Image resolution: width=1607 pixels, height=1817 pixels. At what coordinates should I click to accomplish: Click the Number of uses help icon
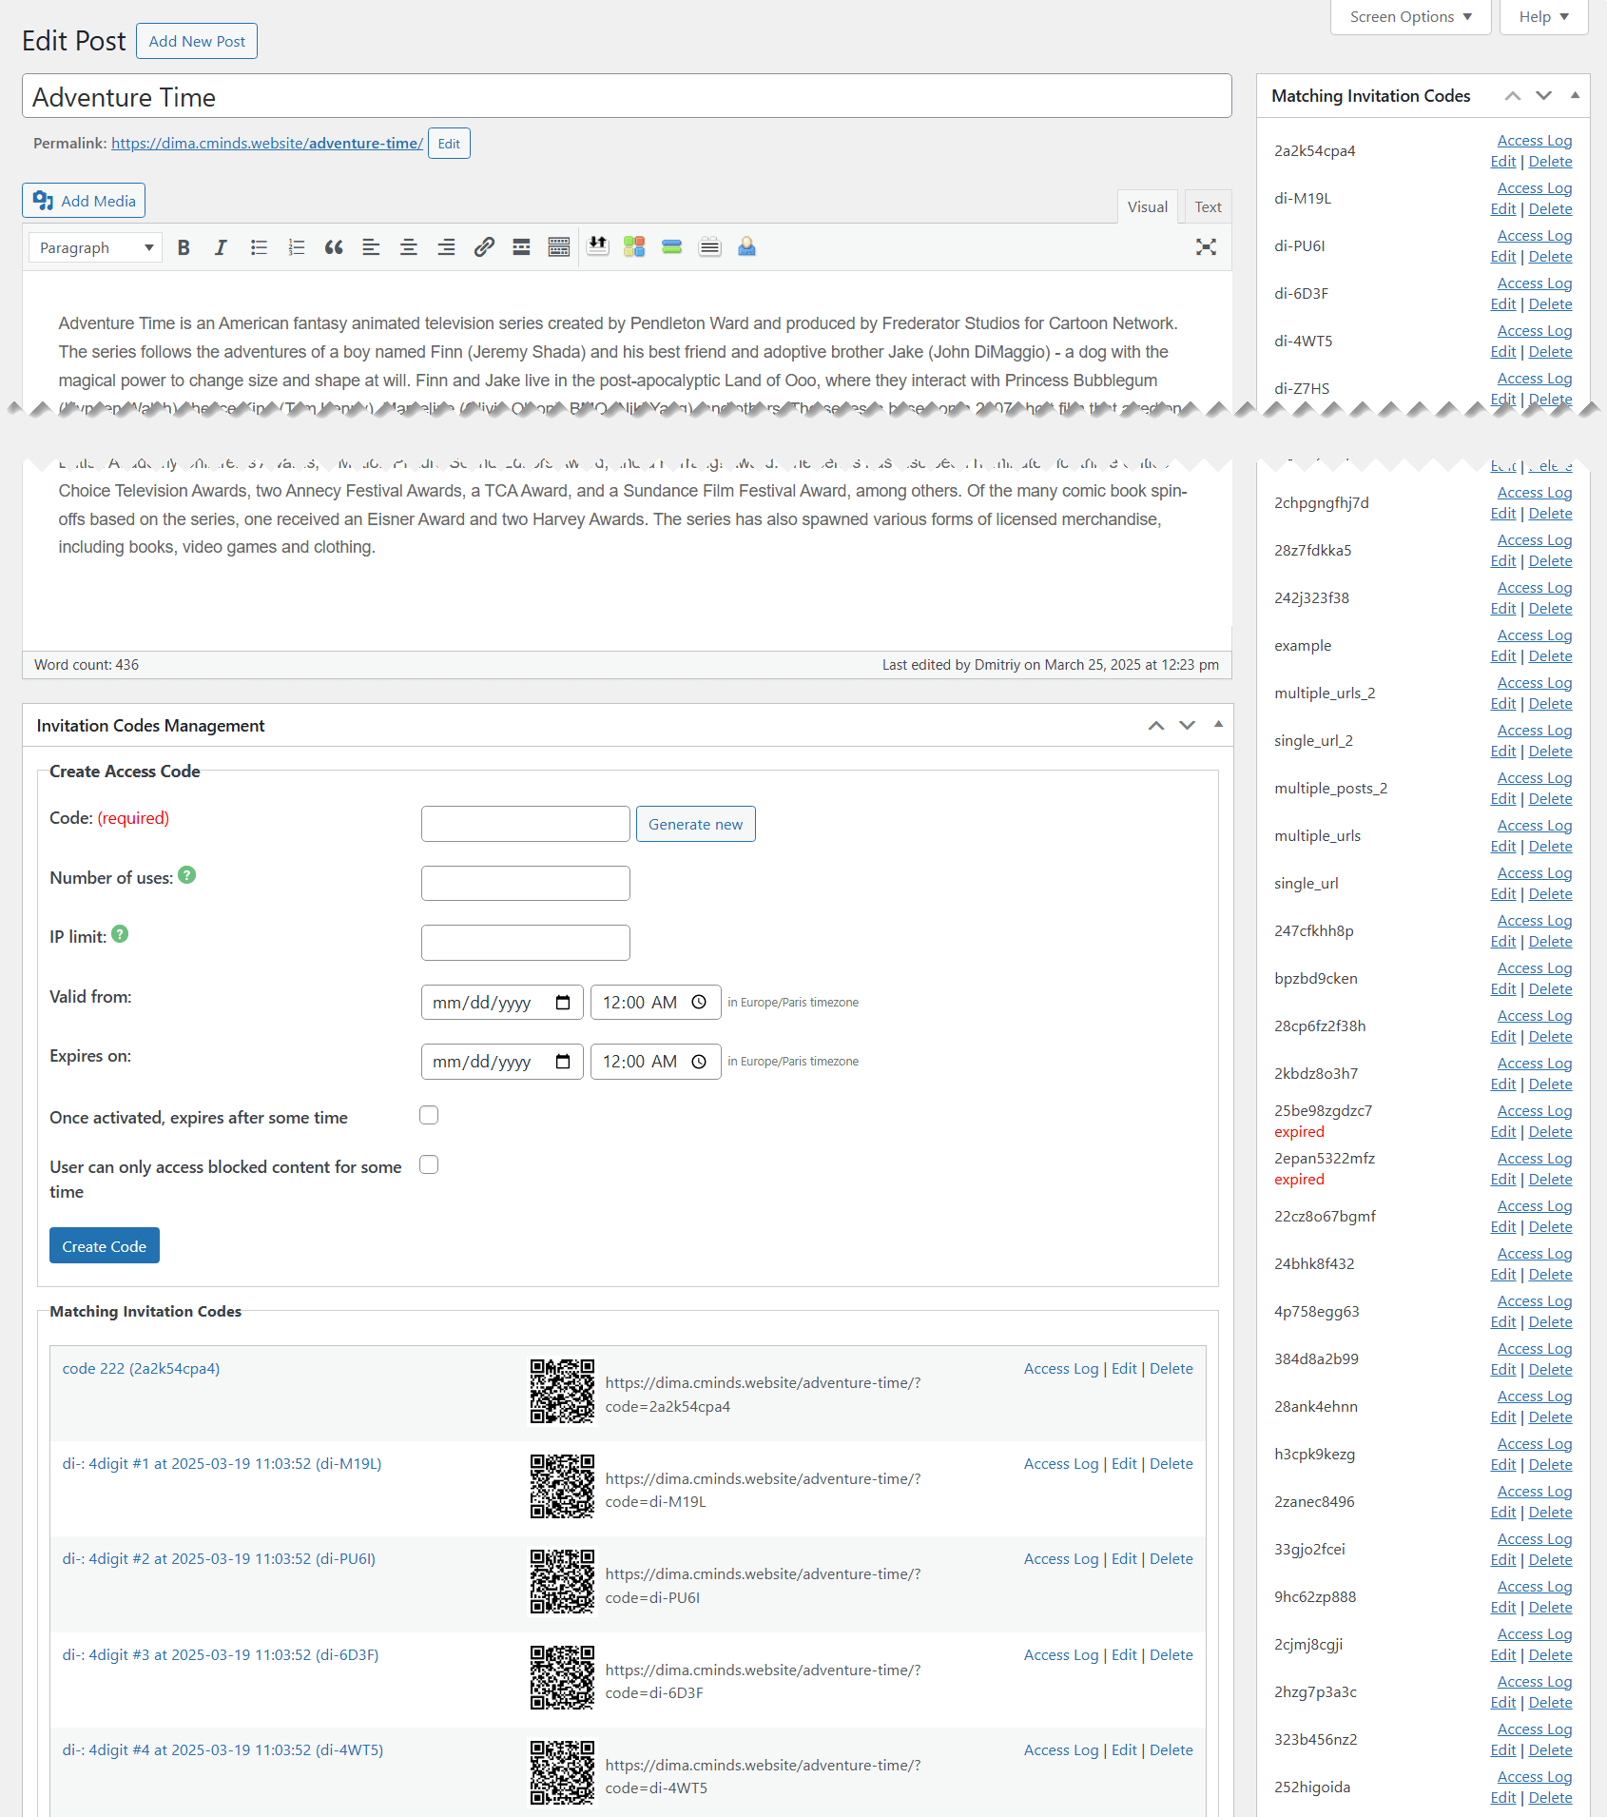pyautogui.click(x=187, y=875)
